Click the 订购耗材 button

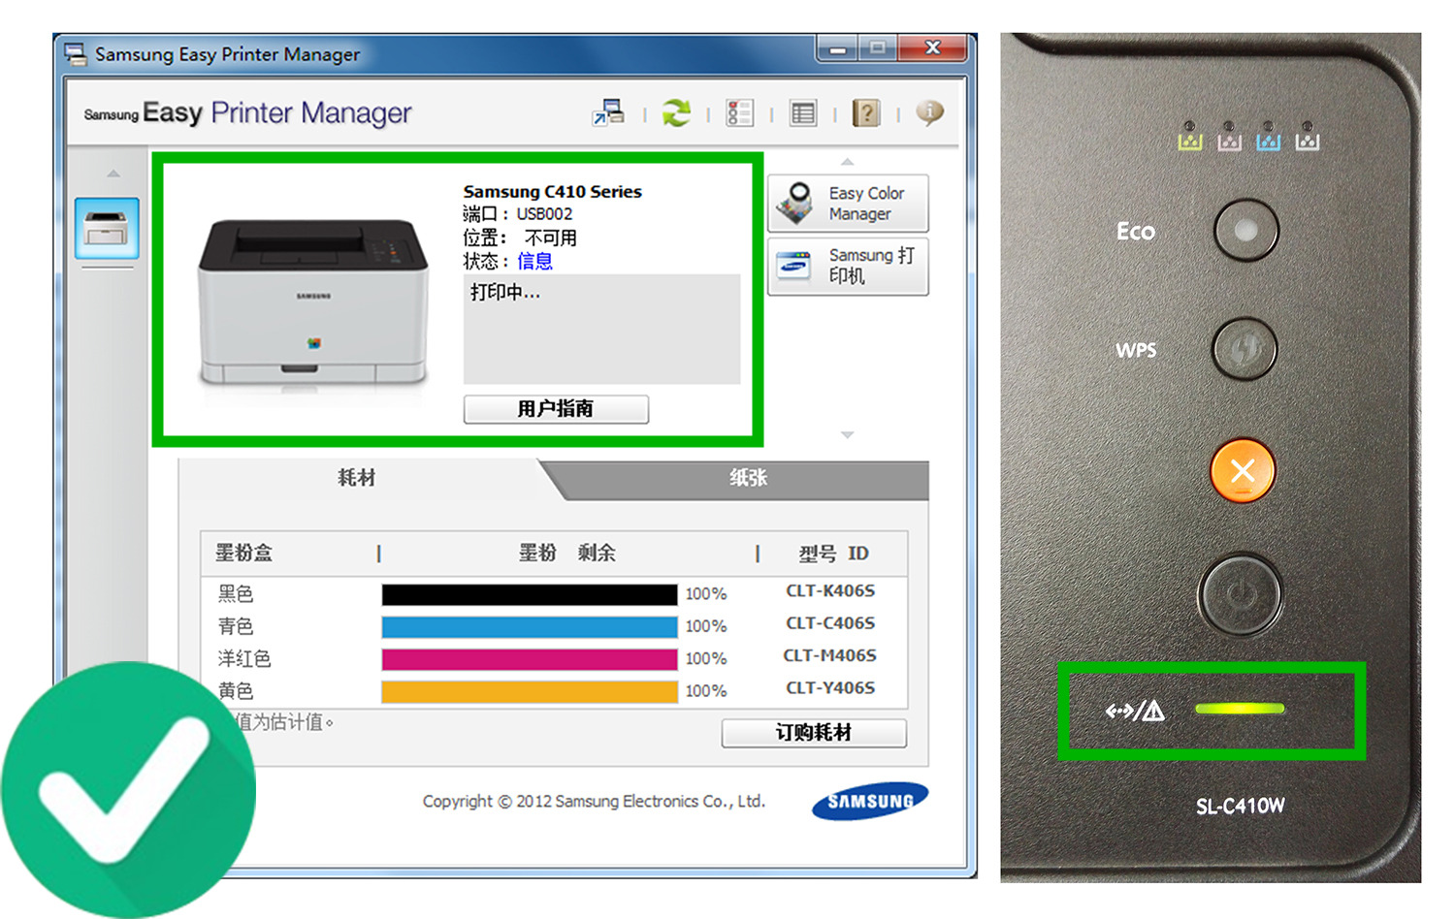(x=814, y=733)
